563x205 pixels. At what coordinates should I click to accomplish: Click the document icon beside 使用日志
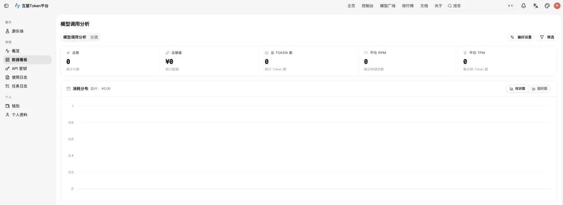(7, 78)
